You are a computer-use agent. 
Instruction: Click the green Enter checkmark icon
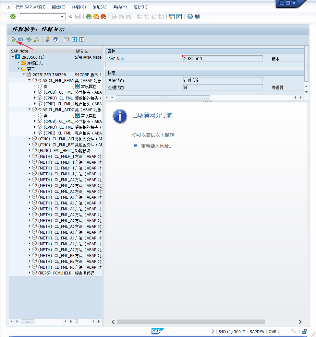13,17
